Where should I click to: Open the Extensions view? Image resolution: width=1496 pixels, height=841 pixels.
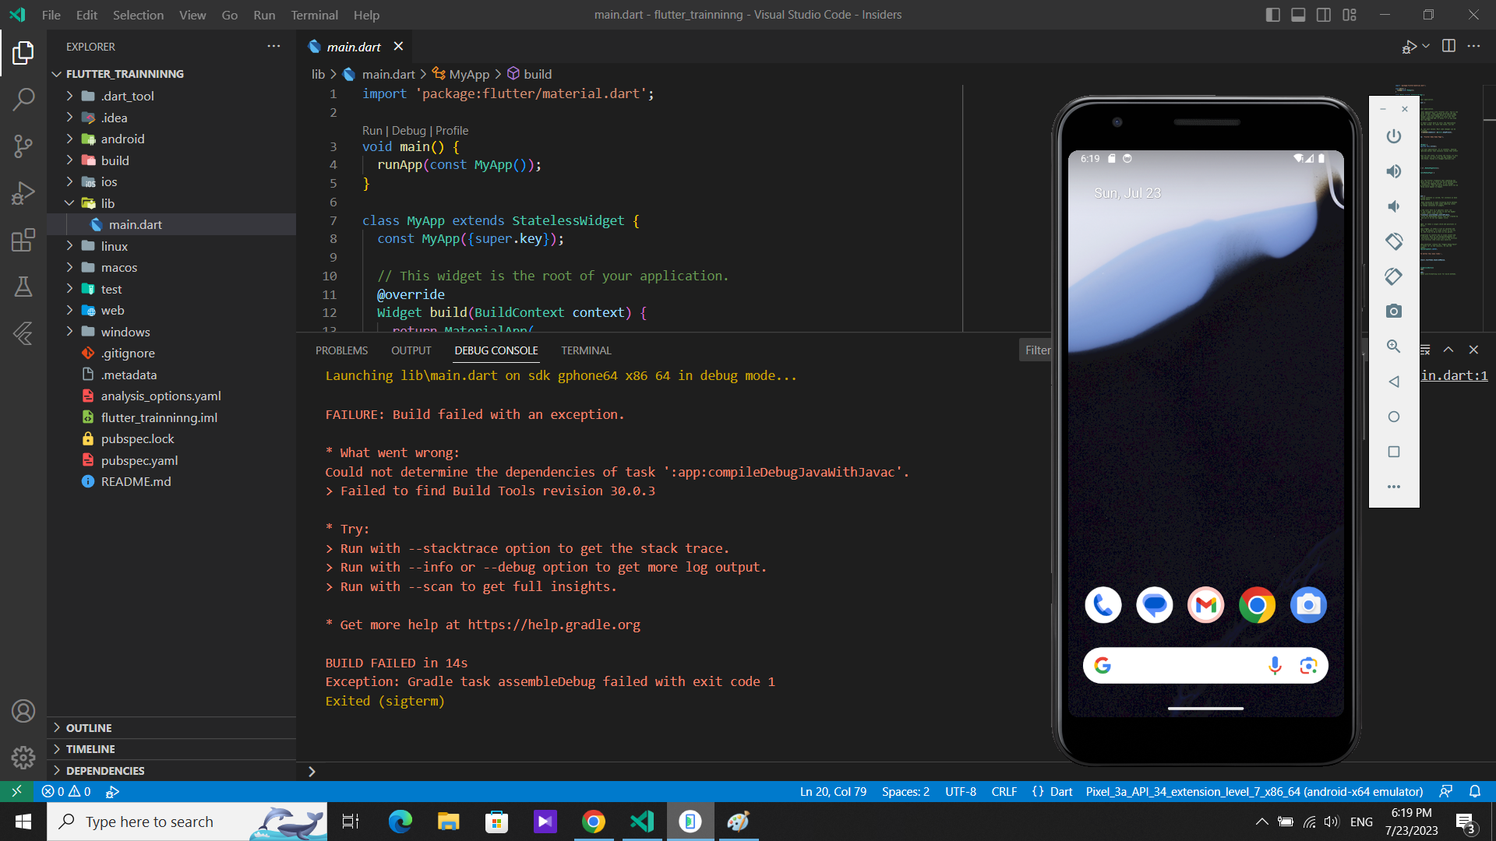pos(23,240)
